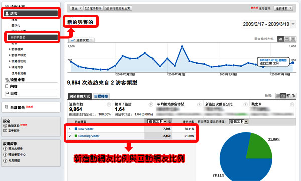Switch to pie chart view icon
301x181 pixels.
283,95
